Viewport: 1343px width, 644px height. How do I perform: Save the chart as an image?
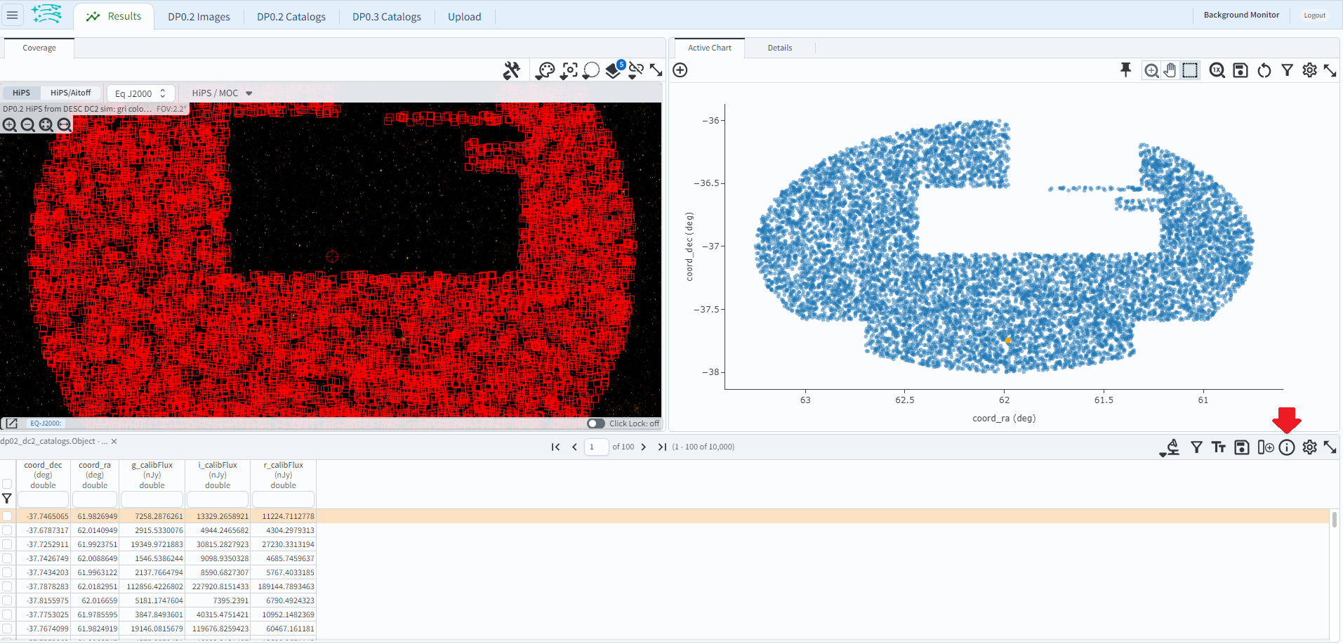[x=1240, y=70]
